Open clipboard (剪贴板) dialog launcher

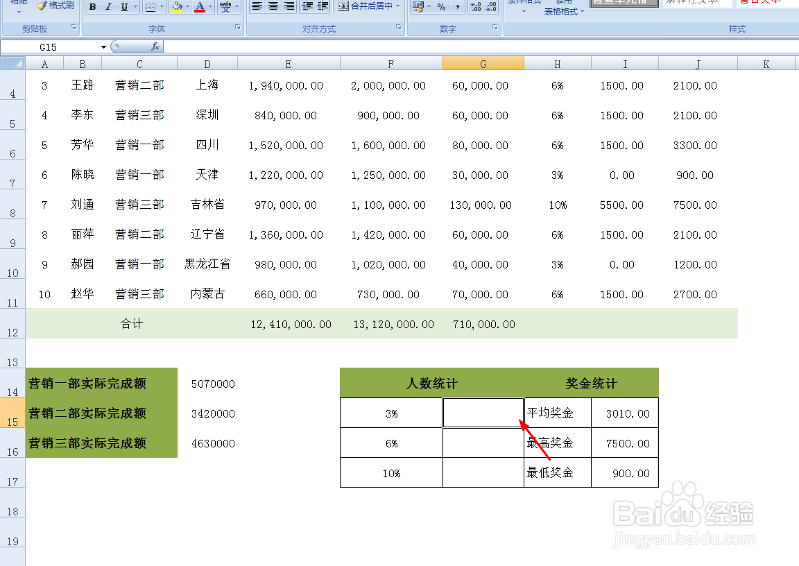(74, 28)
